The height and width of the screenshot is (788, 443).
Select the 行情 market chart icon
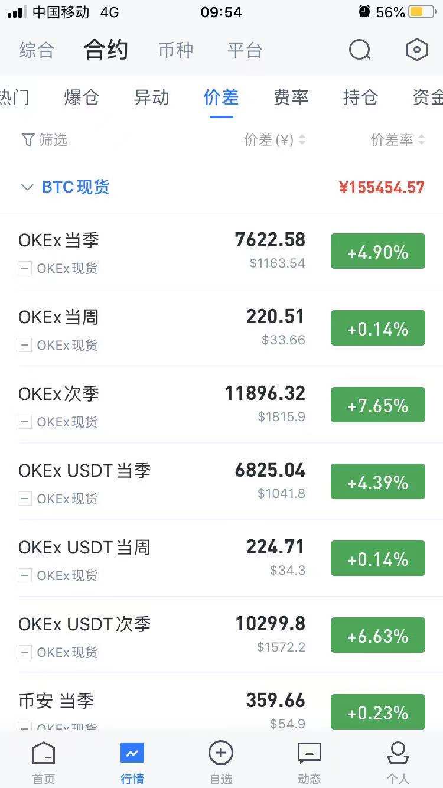[x=132, y=754]
